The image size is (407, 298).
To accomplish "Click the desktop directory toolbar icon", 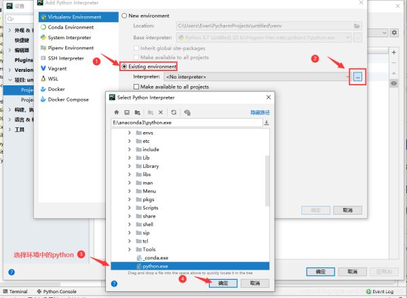I will click(127, 112).
